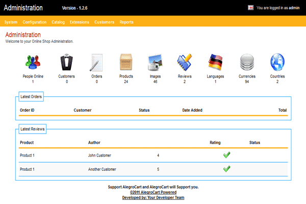Click the language flag icon in header

tap(251, 8)
